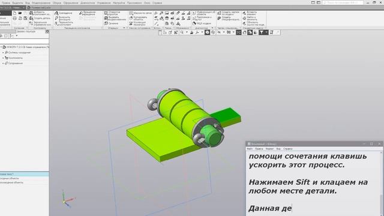Select the Сечение tool
Viewport: 384px width, 216px height.
pyautogui.click(x=111, y=23)
